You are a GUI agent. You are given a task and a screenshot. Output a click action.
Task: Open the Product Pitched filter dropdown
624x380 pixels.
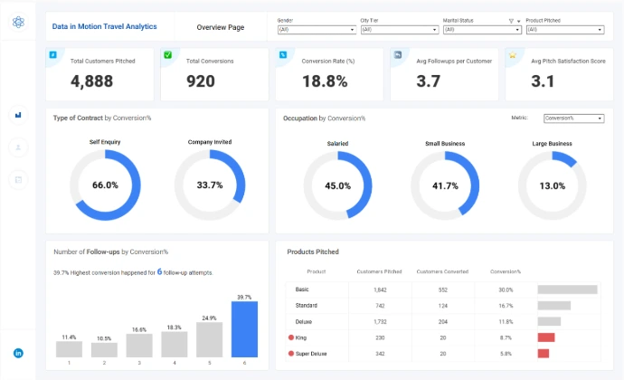564,29
